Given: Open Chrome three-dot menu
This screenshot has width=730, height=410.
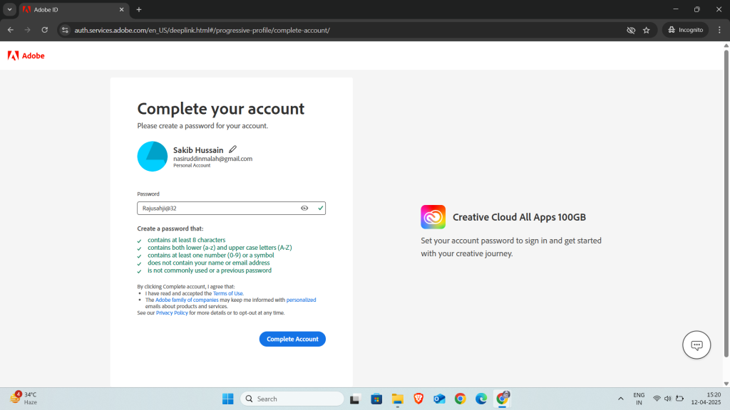Looking at the screenshot, I should click(x=719, y=30).
